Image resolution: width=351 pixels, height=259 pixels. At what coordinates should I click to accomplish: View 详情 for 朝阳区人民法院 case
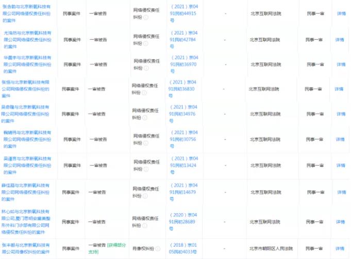coord(340,249)
